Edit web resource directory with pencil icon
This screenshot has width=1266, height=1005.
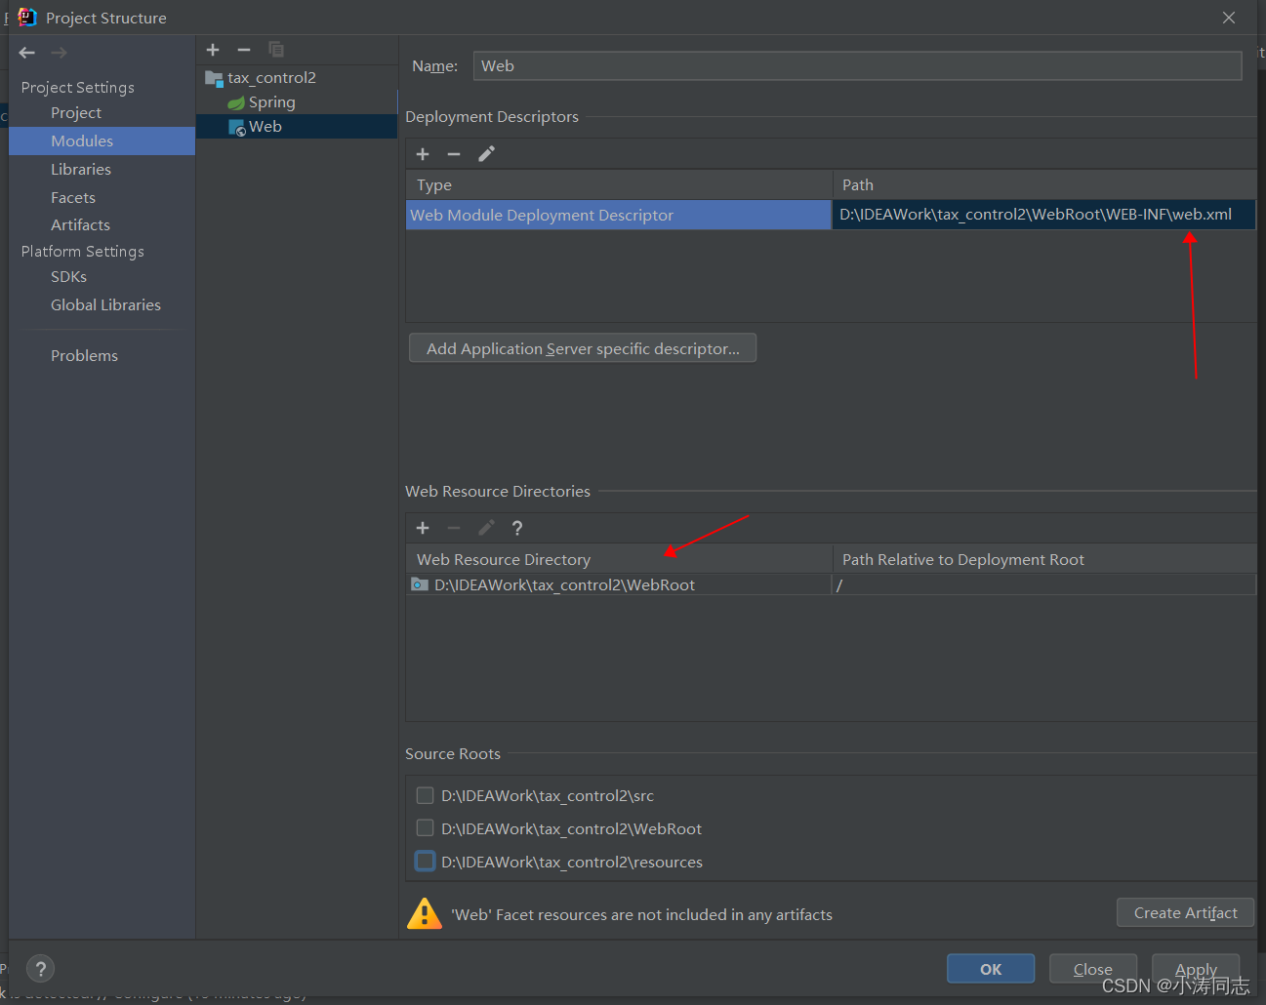pyautogui.click(x=486, y=528)
